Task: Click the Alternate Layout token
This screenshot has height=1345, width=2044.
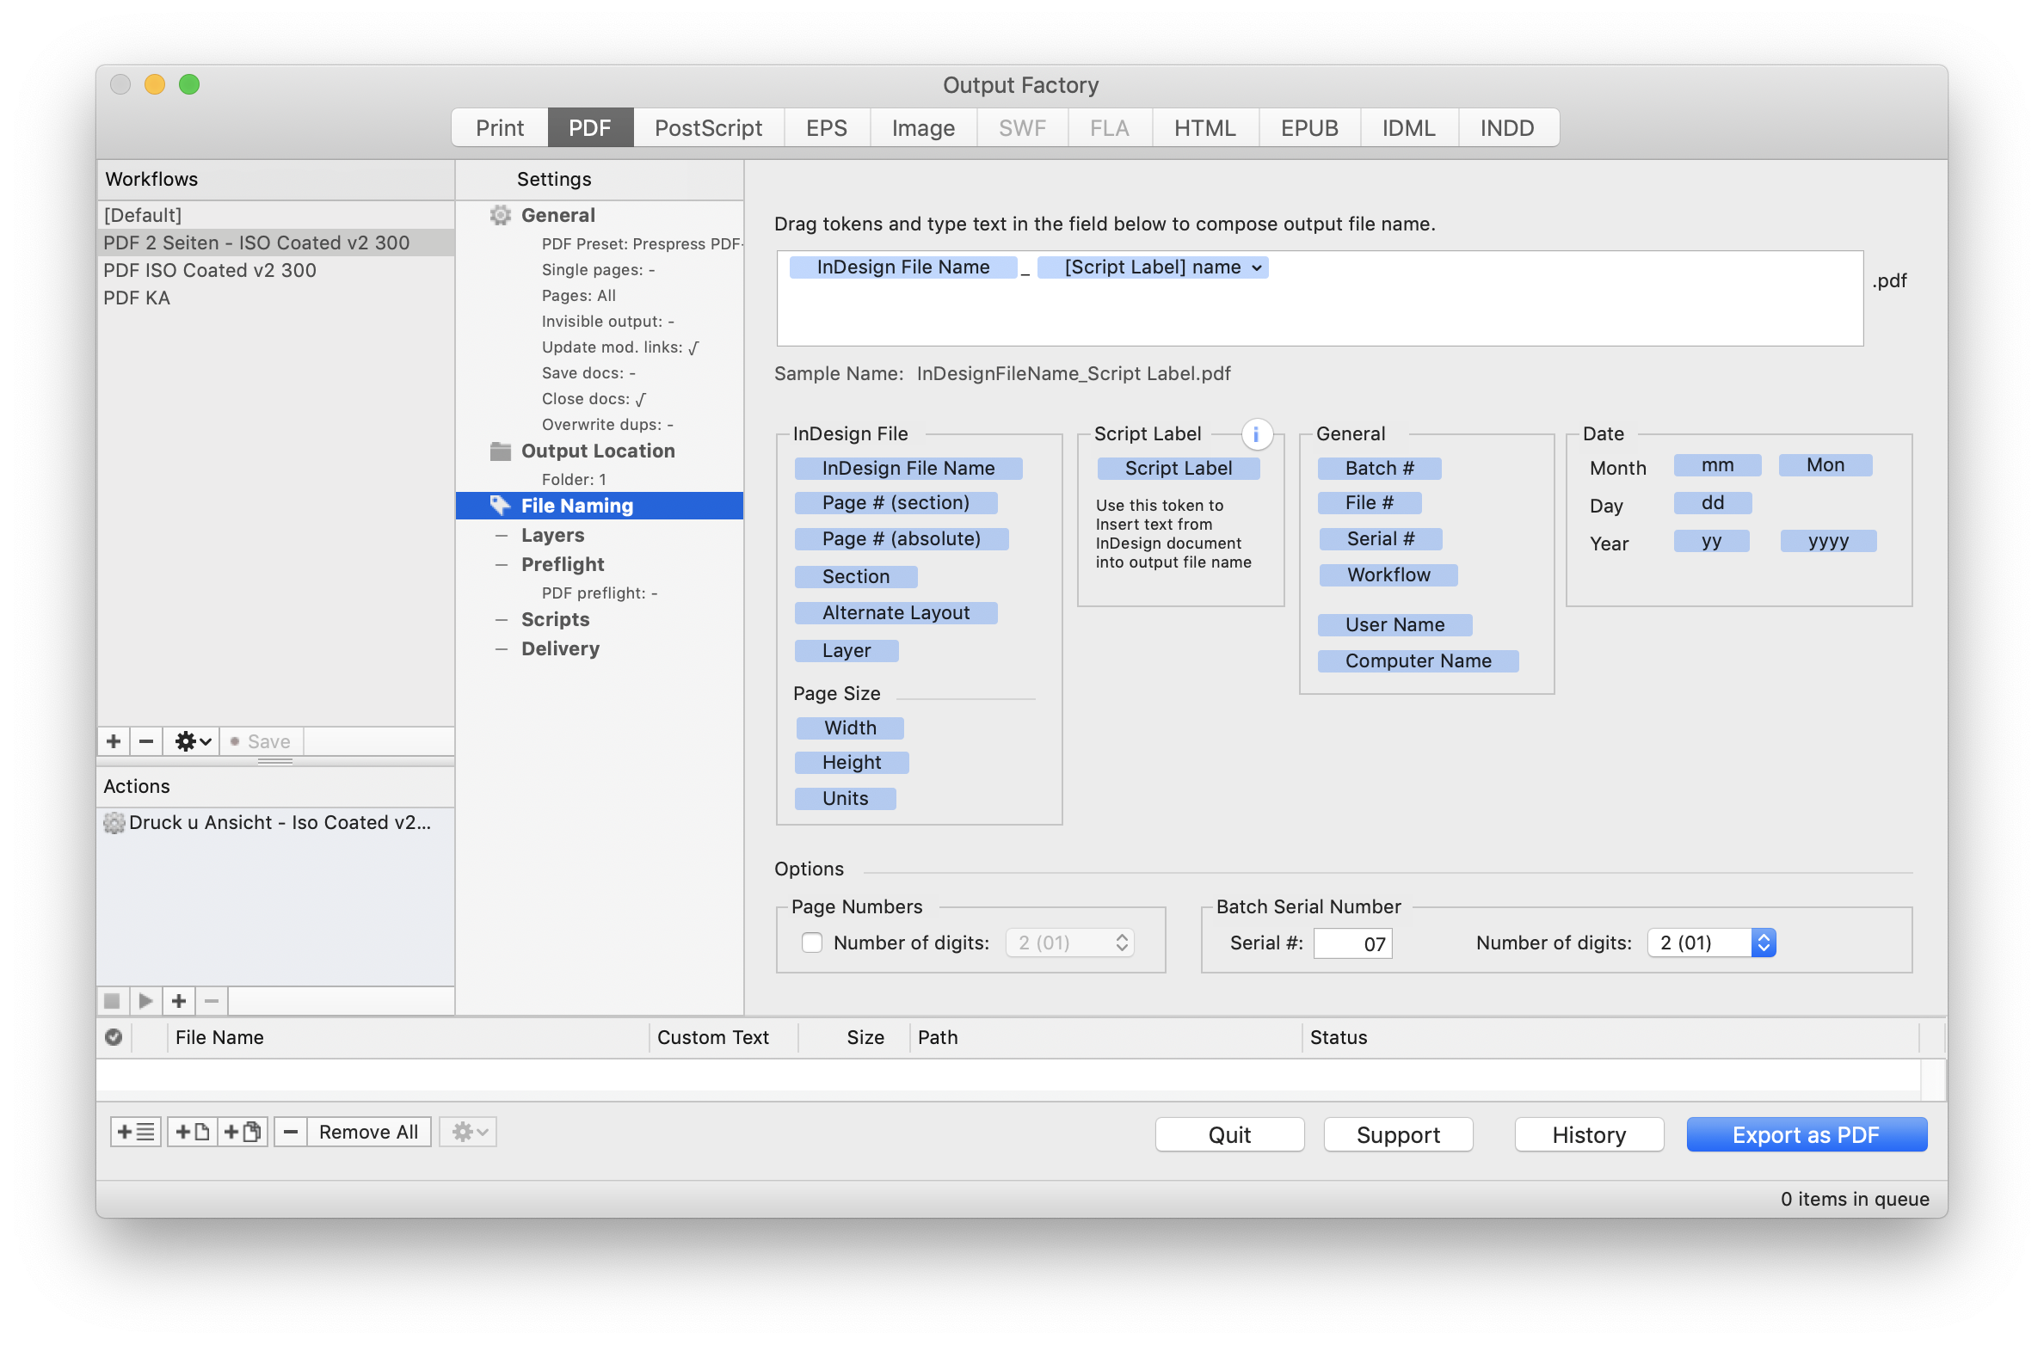Action: [896, 613]
